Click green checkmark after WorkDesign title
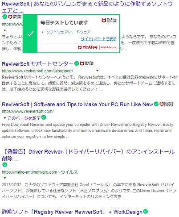The height and width of the screenshot is (217, 179). [x=146, y=211]
